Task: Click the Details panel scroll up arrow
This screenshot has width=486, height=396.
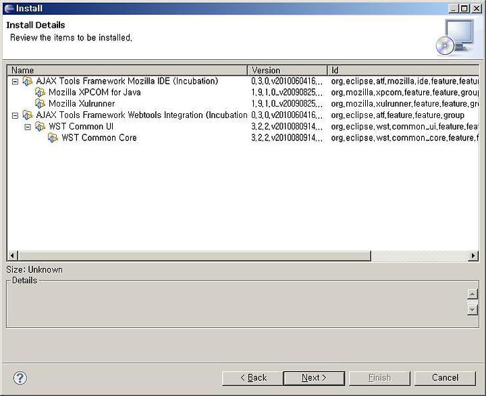Action: click(x=472, y=294)
